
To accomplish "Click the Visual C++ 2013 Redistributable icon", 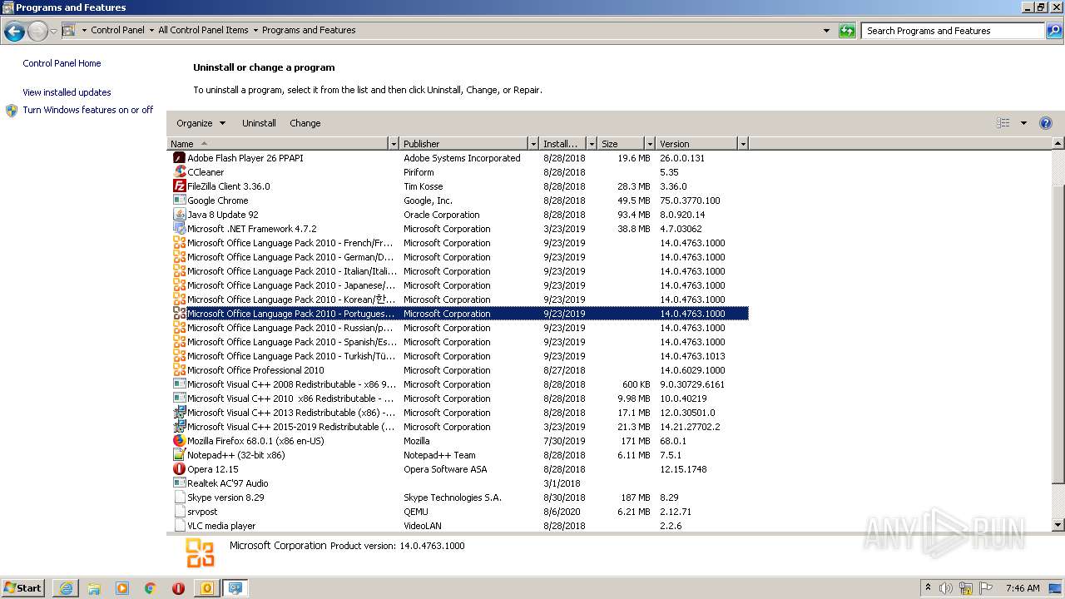I will click(x=179, y=413).
